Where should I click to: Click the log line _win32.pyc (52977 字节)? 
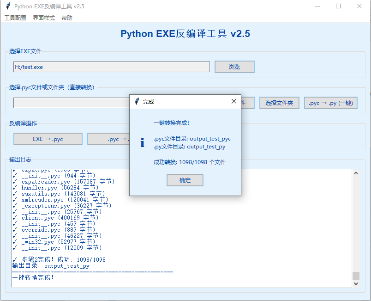point(54,242)
